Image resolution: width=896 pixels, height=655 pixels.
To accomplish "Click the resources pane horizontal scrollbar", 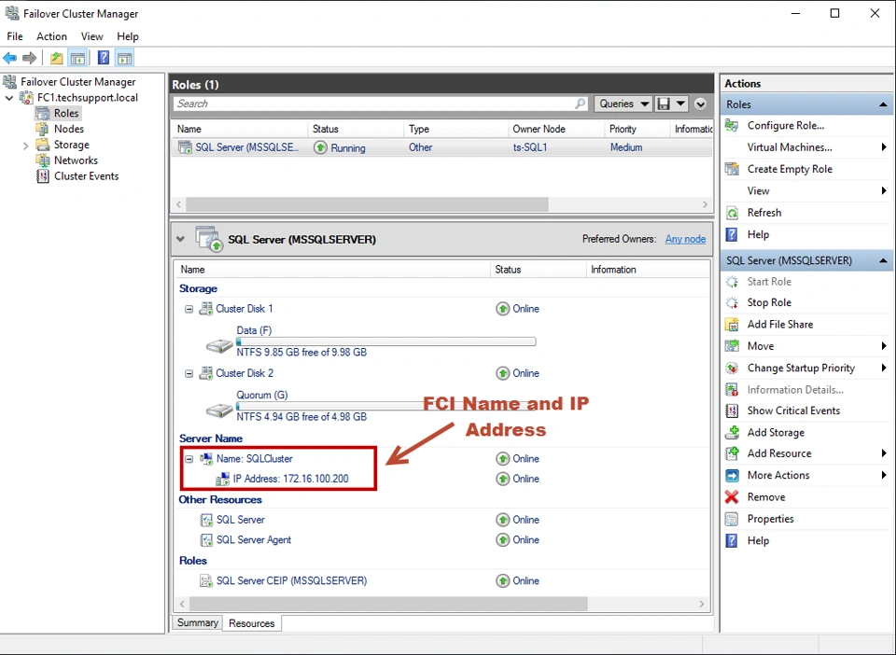I will tap(388, 604).
